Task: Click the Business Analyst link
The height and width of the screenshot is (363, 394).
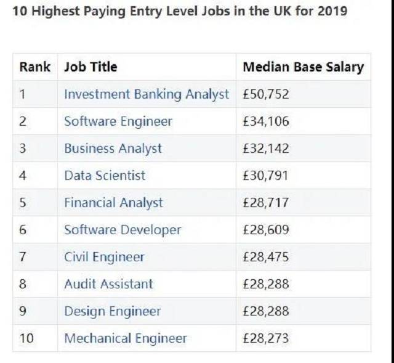Action: tap(113, 149)
